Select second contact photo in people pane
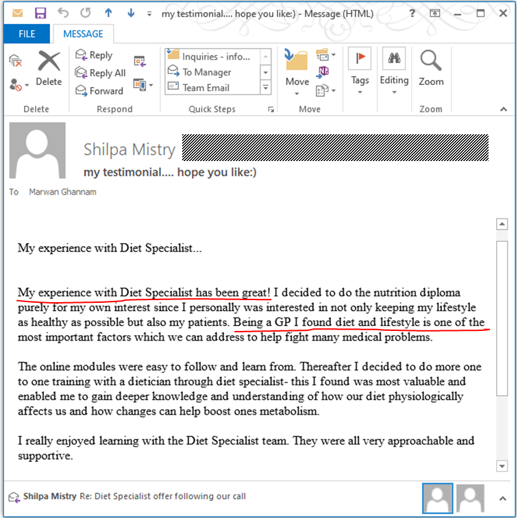 (x=470, y=498)
